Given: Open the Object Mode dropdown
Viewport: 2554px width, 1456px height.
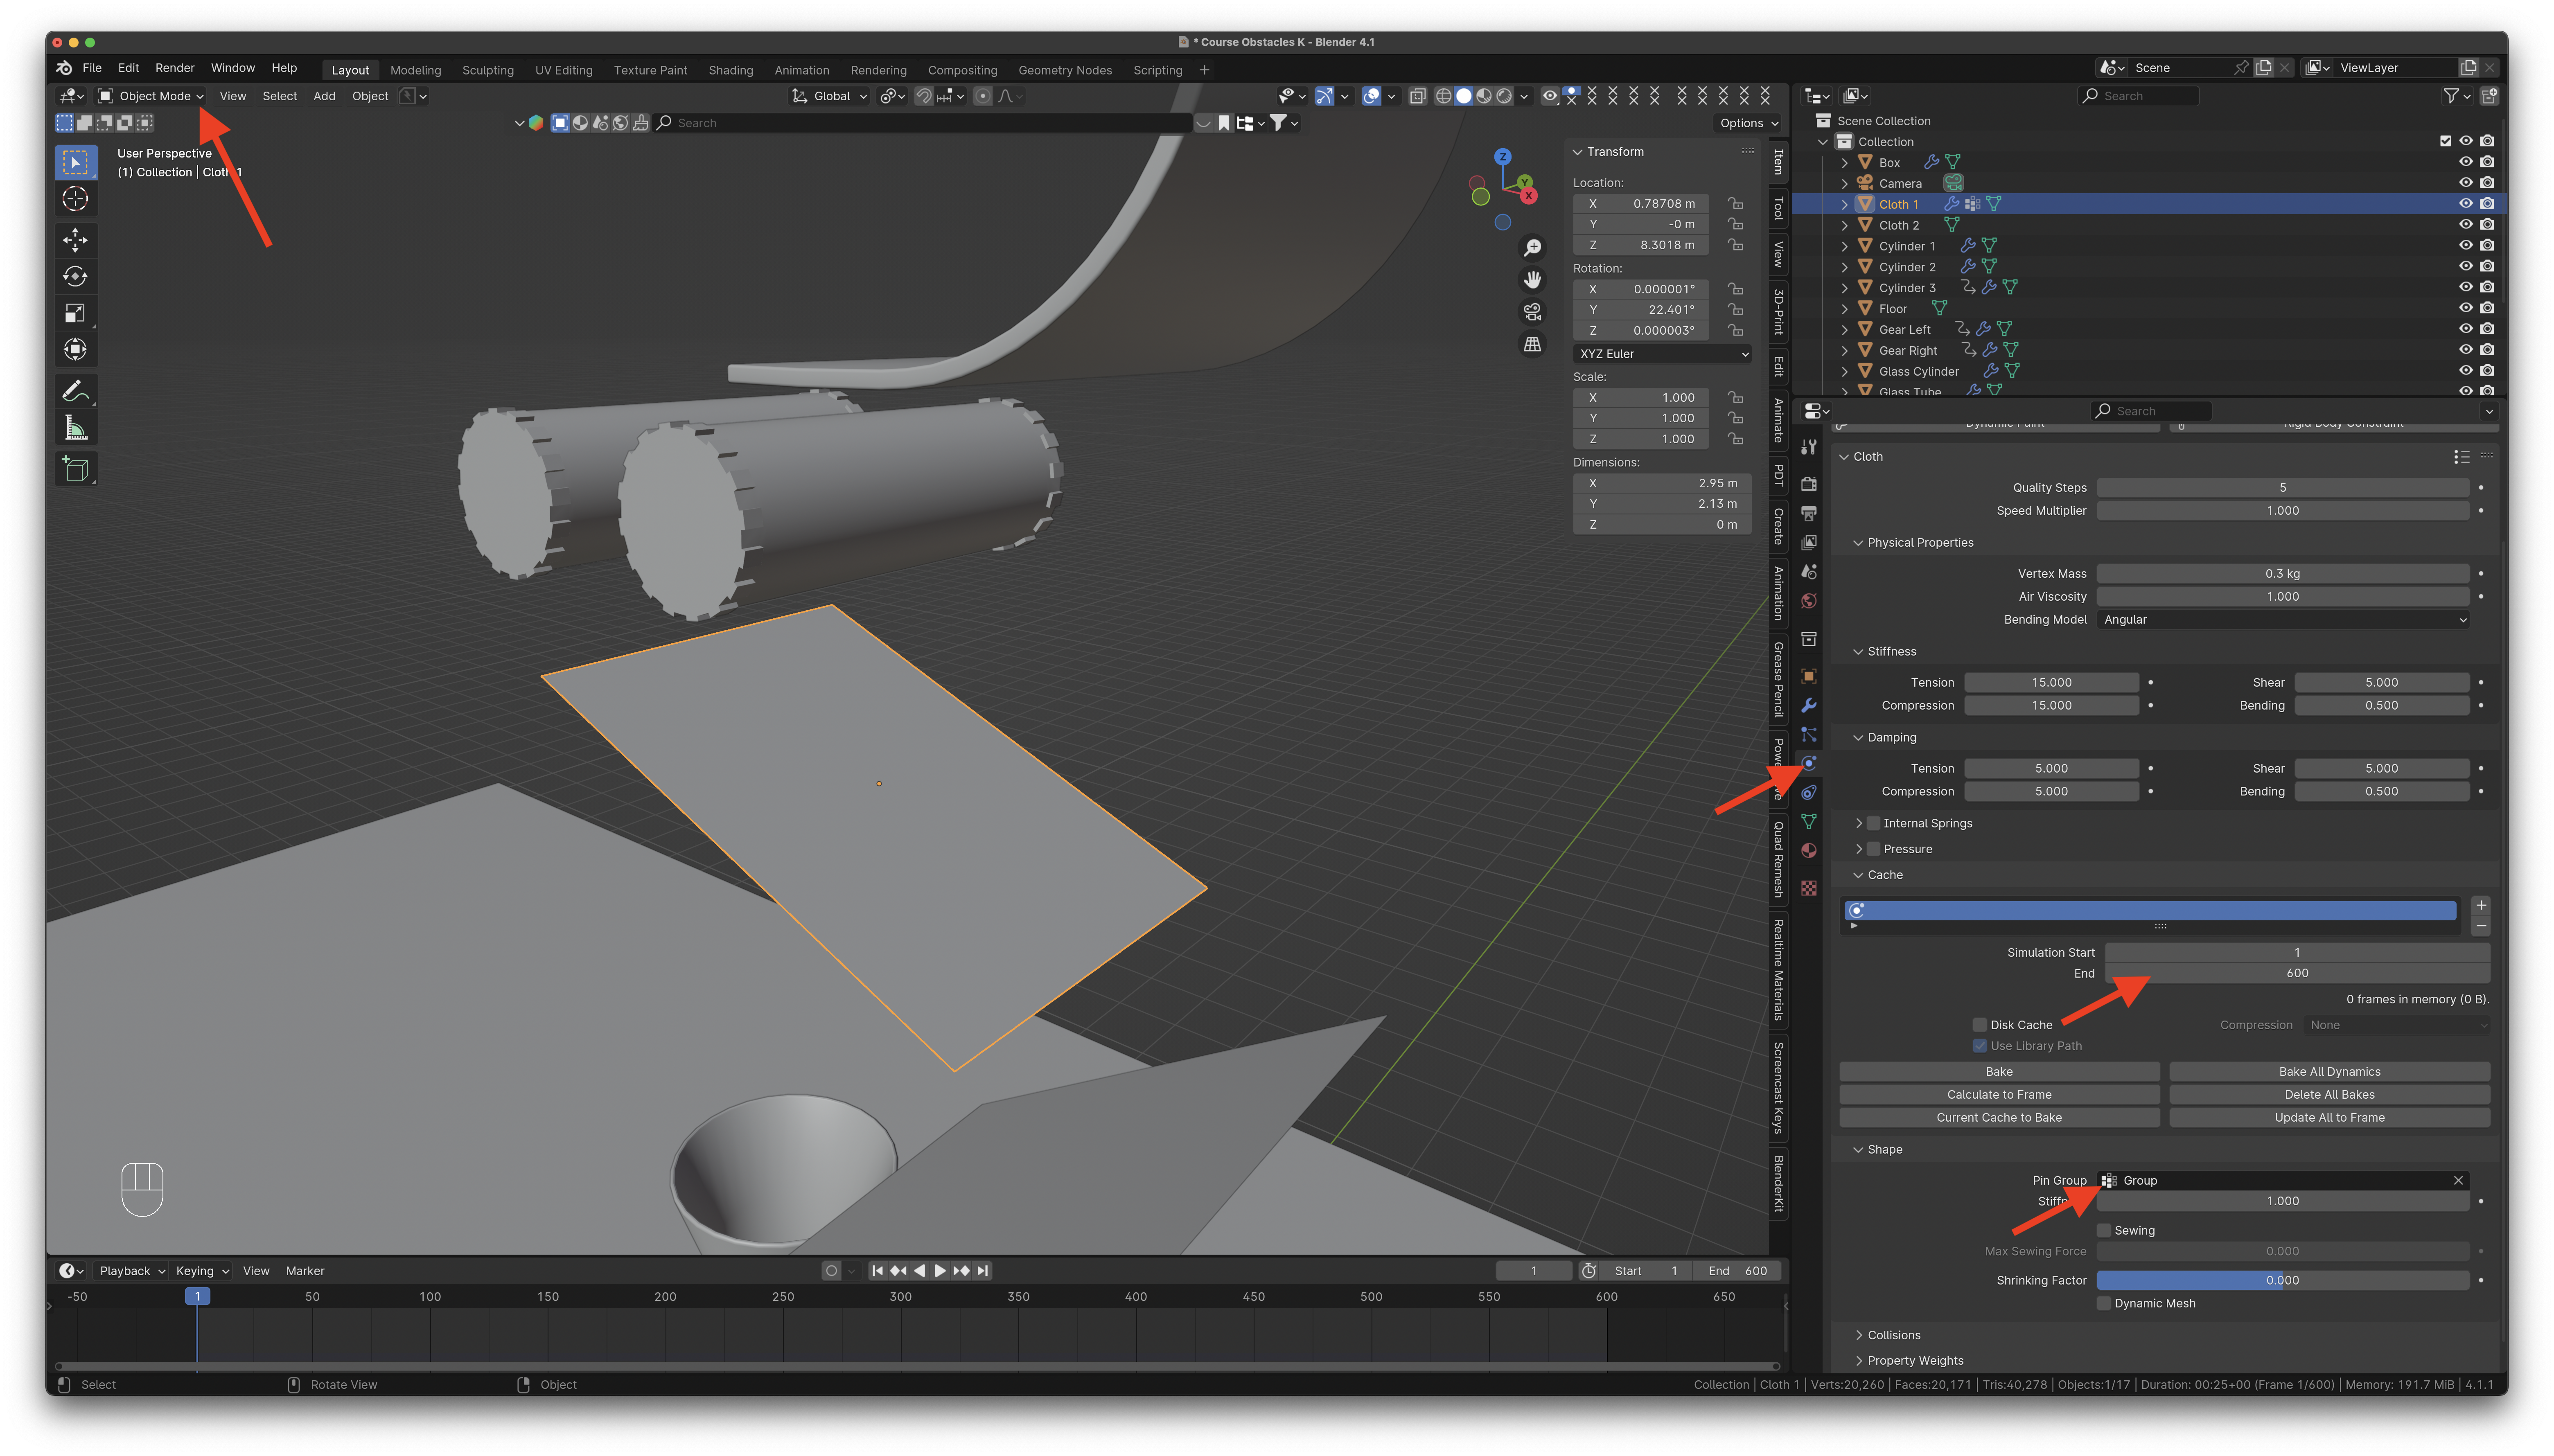Looking at the screenshot, I should [151, 96].
